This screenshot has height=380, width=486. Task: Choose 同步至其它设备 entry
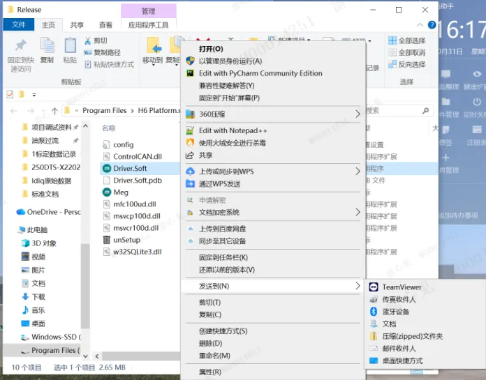(273, 241)
